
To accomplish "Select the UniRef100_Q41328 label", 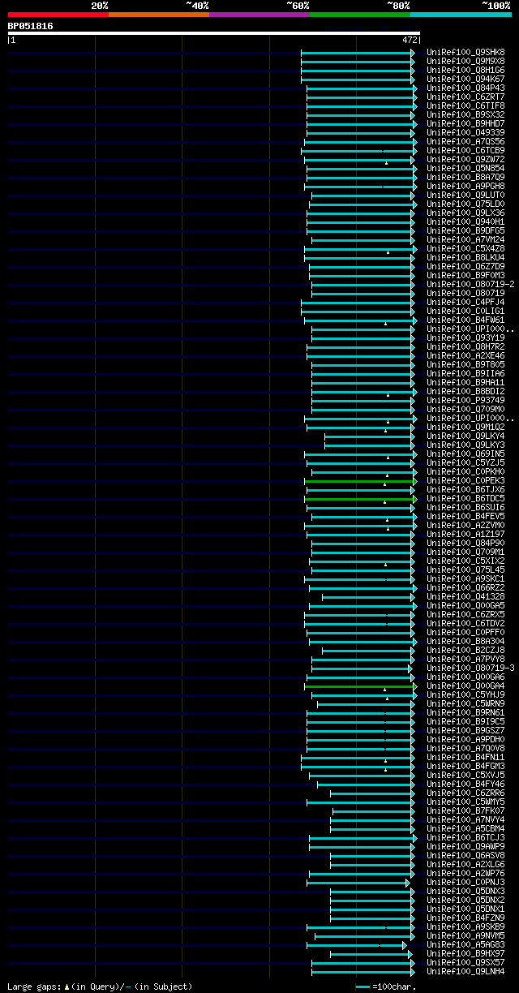I will click(x=465, y=596).
